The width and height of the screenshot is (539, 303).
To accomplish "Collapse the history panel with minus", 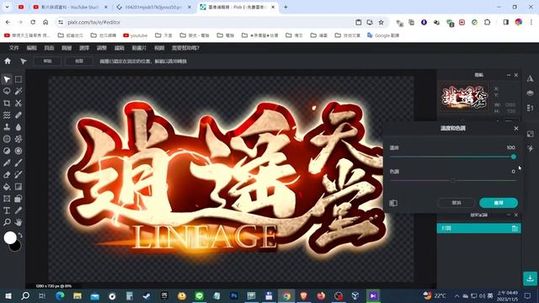I will click(x=509, y=215).
